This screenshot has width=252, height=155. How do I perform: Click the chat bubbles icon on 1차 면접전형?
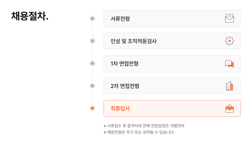coord(229,64)
